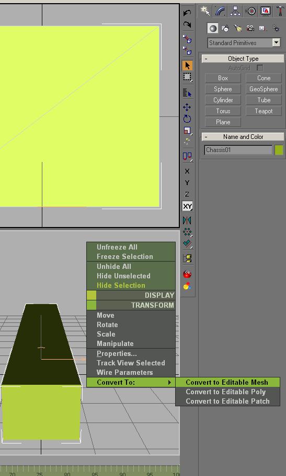Screen dimensions: 286x476
Task: Restrict transform to X axis
Action: [187, 171]
